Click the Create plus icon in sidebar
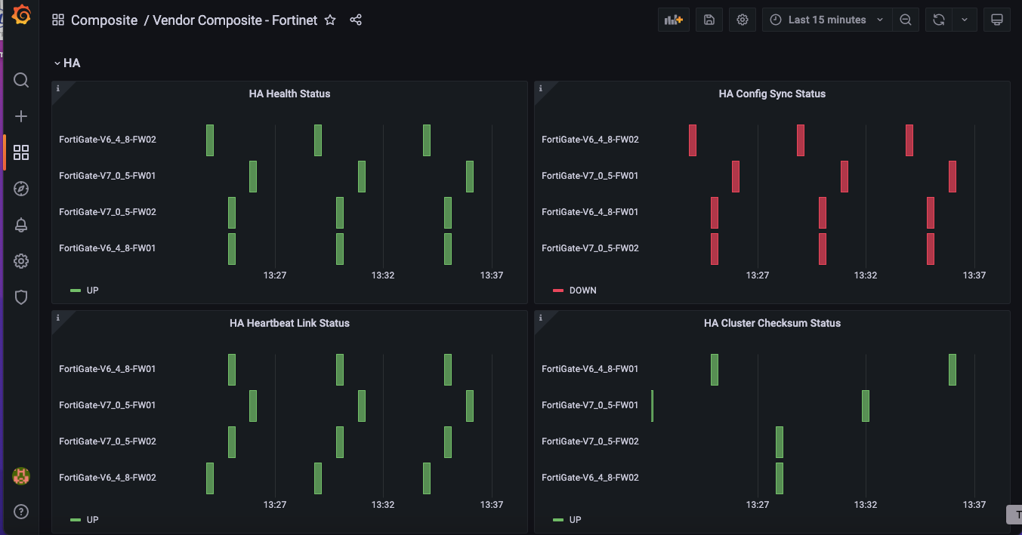Screen dimensions: 1022x535 point(21,116)
